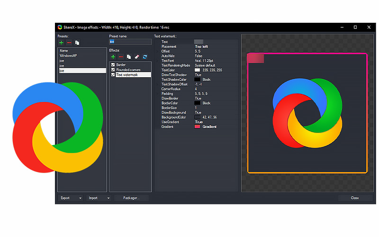The image size is (379, 237).
Task: Open the TextColor white swatch
Action: point(197,70)
